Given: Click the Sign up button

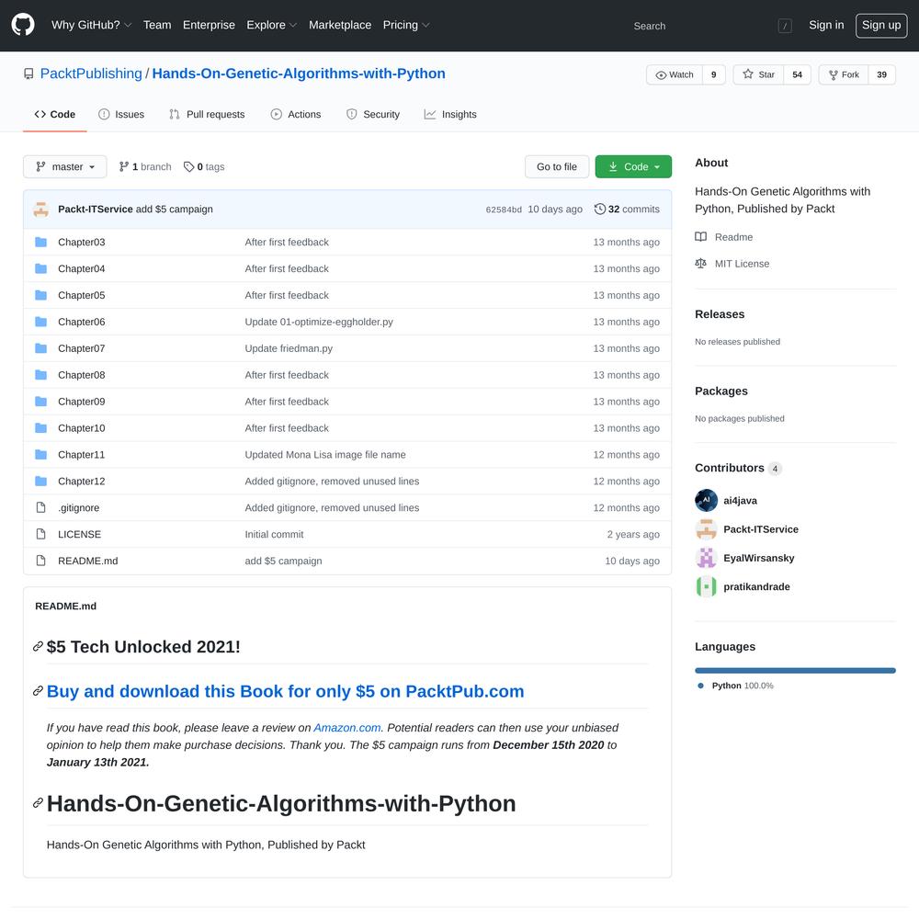Looking at the screenshot, I should click(x=881, y=25).
